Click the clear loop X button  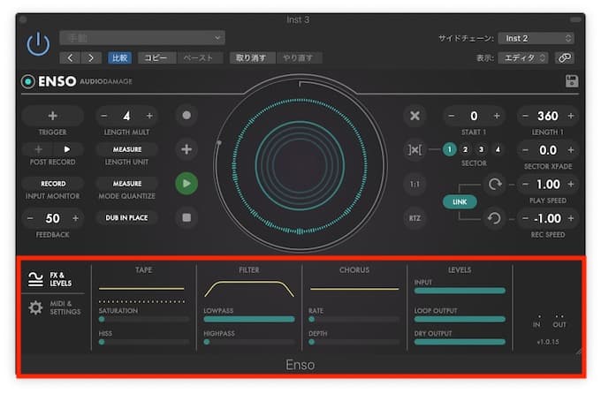(415, 116)
